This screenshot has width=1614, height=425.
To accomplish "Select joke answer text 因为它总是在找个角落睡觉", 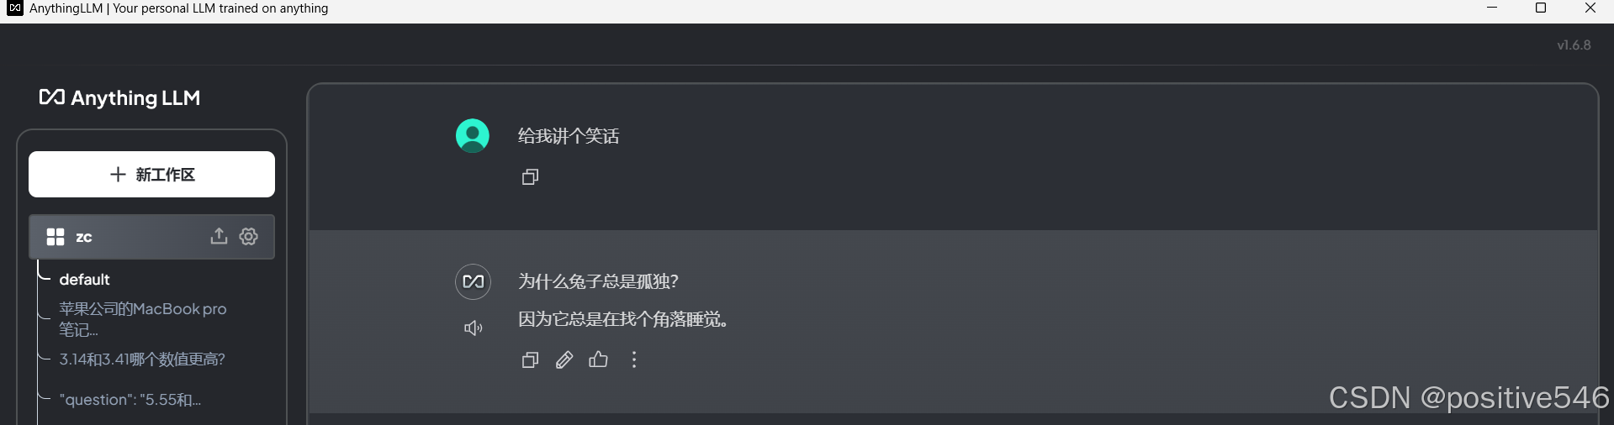I will coord(622,319).
